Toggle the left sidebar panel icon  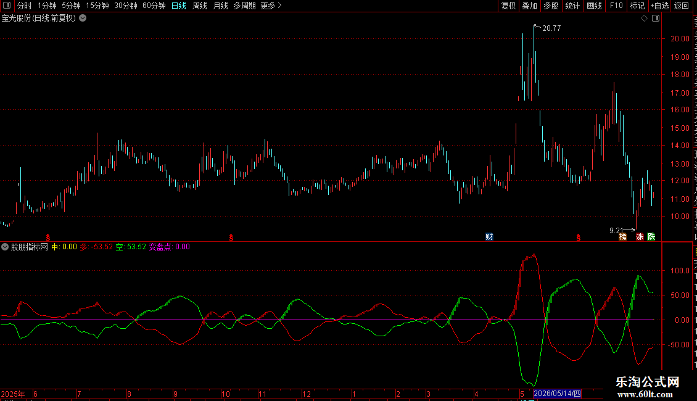point(7,6)
